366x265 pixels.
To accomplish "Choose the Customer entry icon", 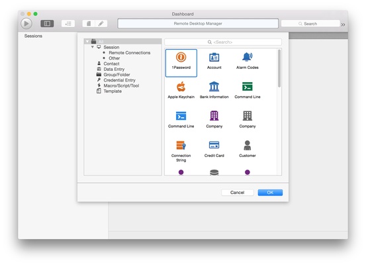I will [x=247, y=145].
